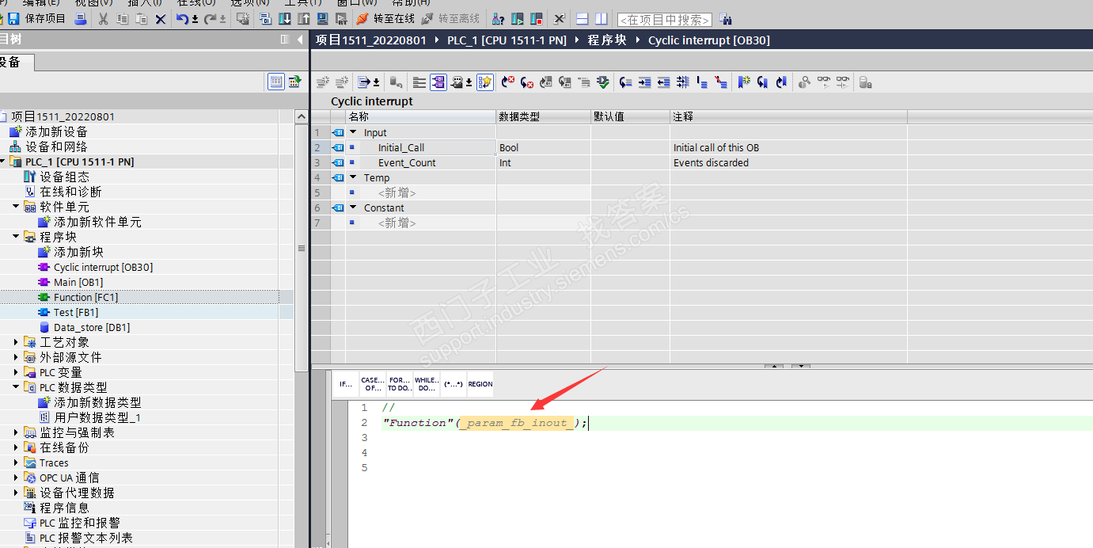Screen dimensions: 1093x548
Task: Click Traces item in project tree
Action: pos(54,462)
